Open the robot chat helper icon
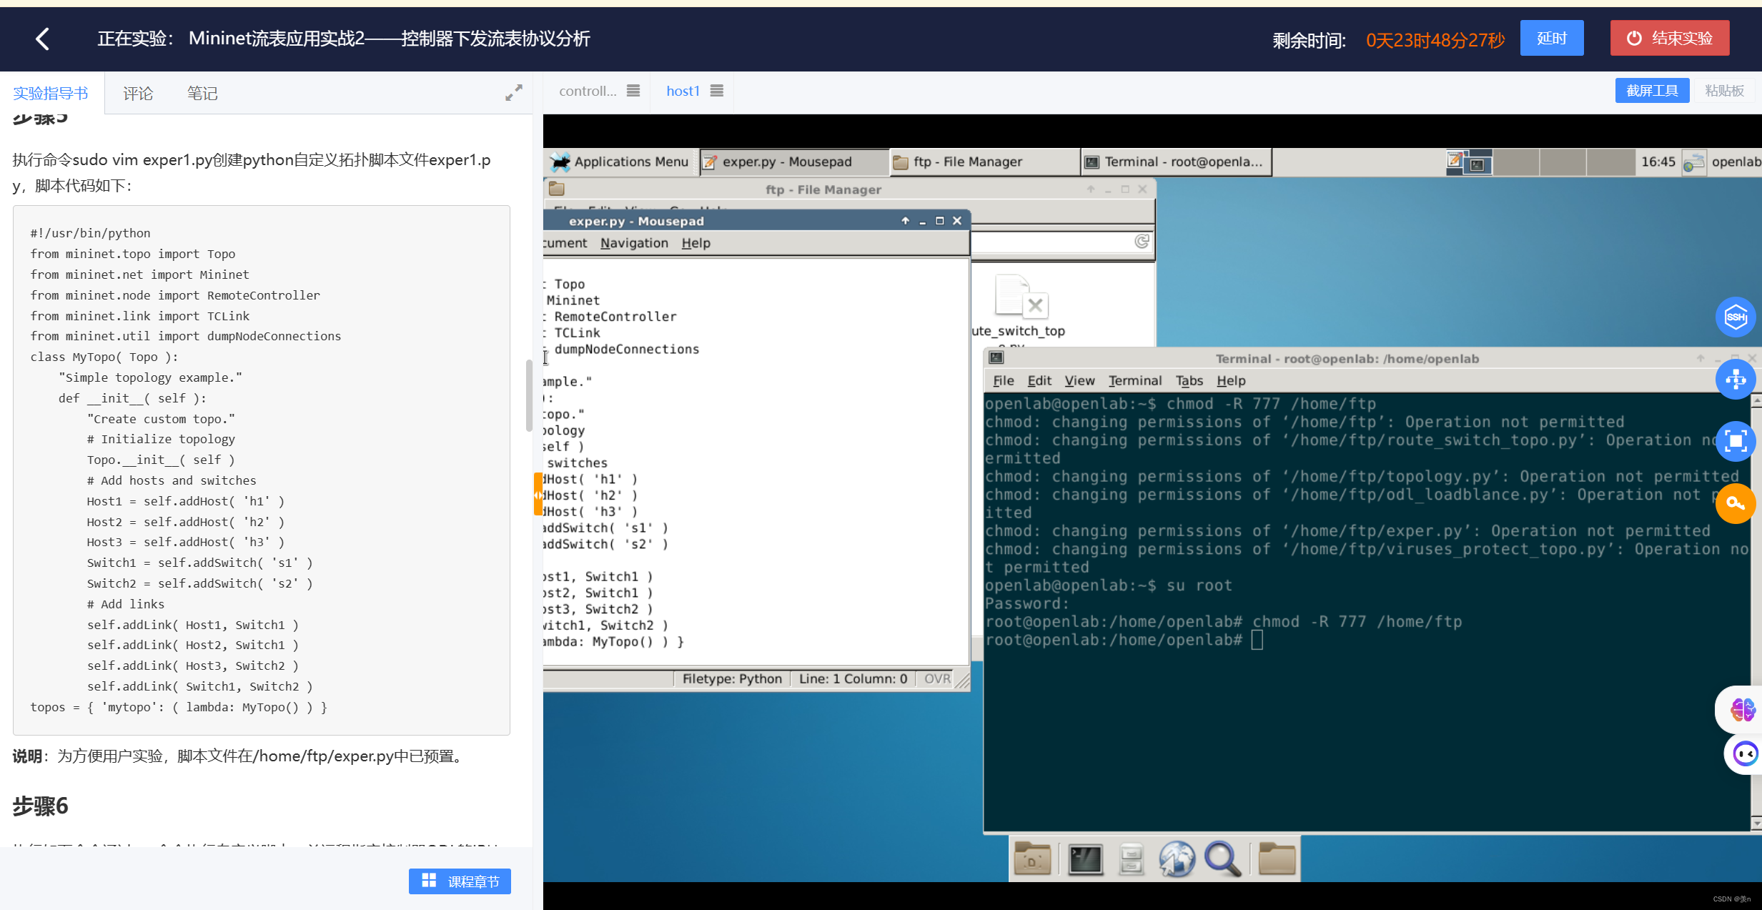Screen dimensions: 1762x910 1745,754
